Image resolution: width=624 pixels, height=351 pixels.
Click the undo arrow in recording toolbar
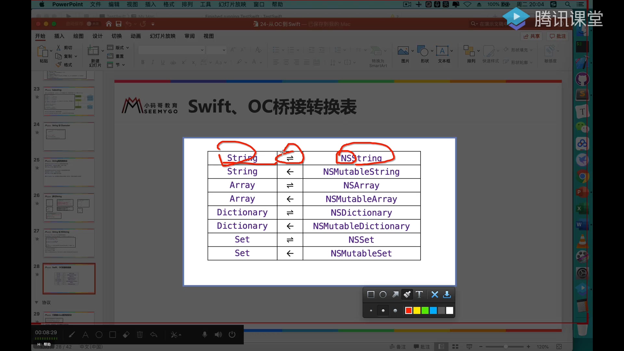(154, 334)
